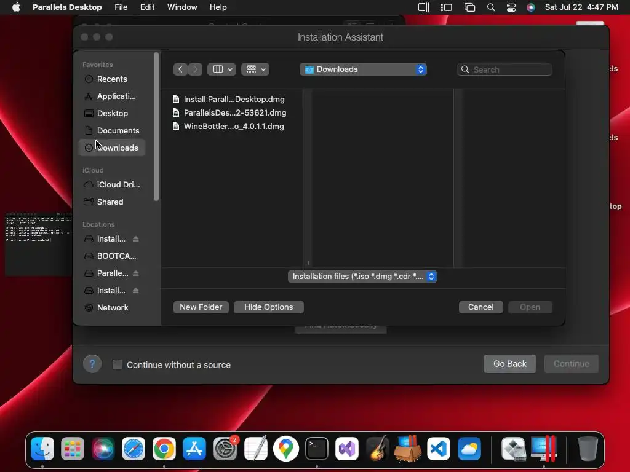This screenshot has height=472, width=630.
Task: Open GarageBand from the Dock
Action: 378,448
